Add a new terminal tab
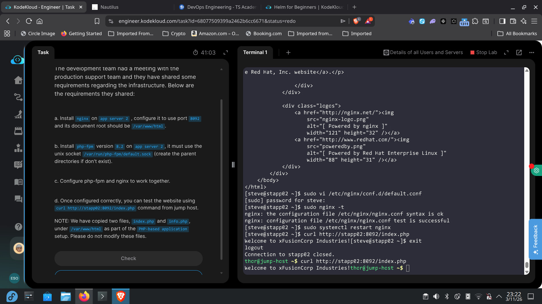Screen dimensions: 542x304 coord(288,52)
